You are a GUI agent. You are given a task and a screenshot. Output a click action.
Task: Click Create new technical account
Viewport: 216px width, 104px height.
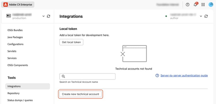pyautogui.click(x=80, y=94)
